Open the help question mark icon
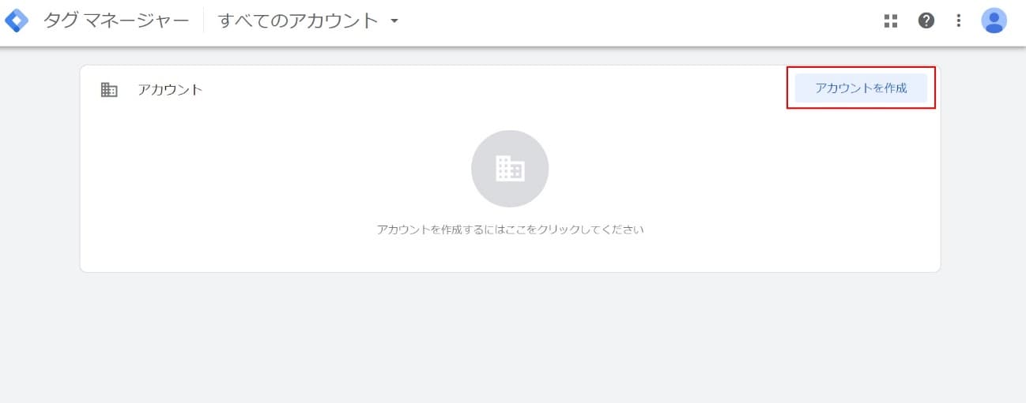Image resolution: width=1026 pixels, height=403 pixels. coord(926,21)
